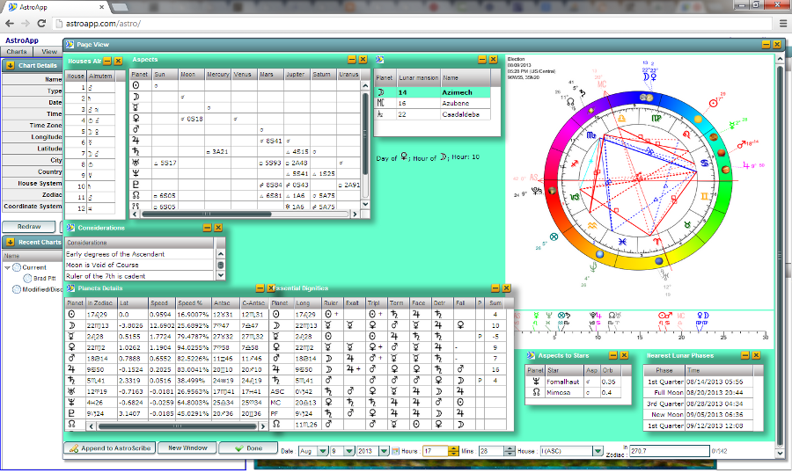This screenshot has width=792, height=473.
Task: Collapse the Current tree node
Action: coord(7,267)
